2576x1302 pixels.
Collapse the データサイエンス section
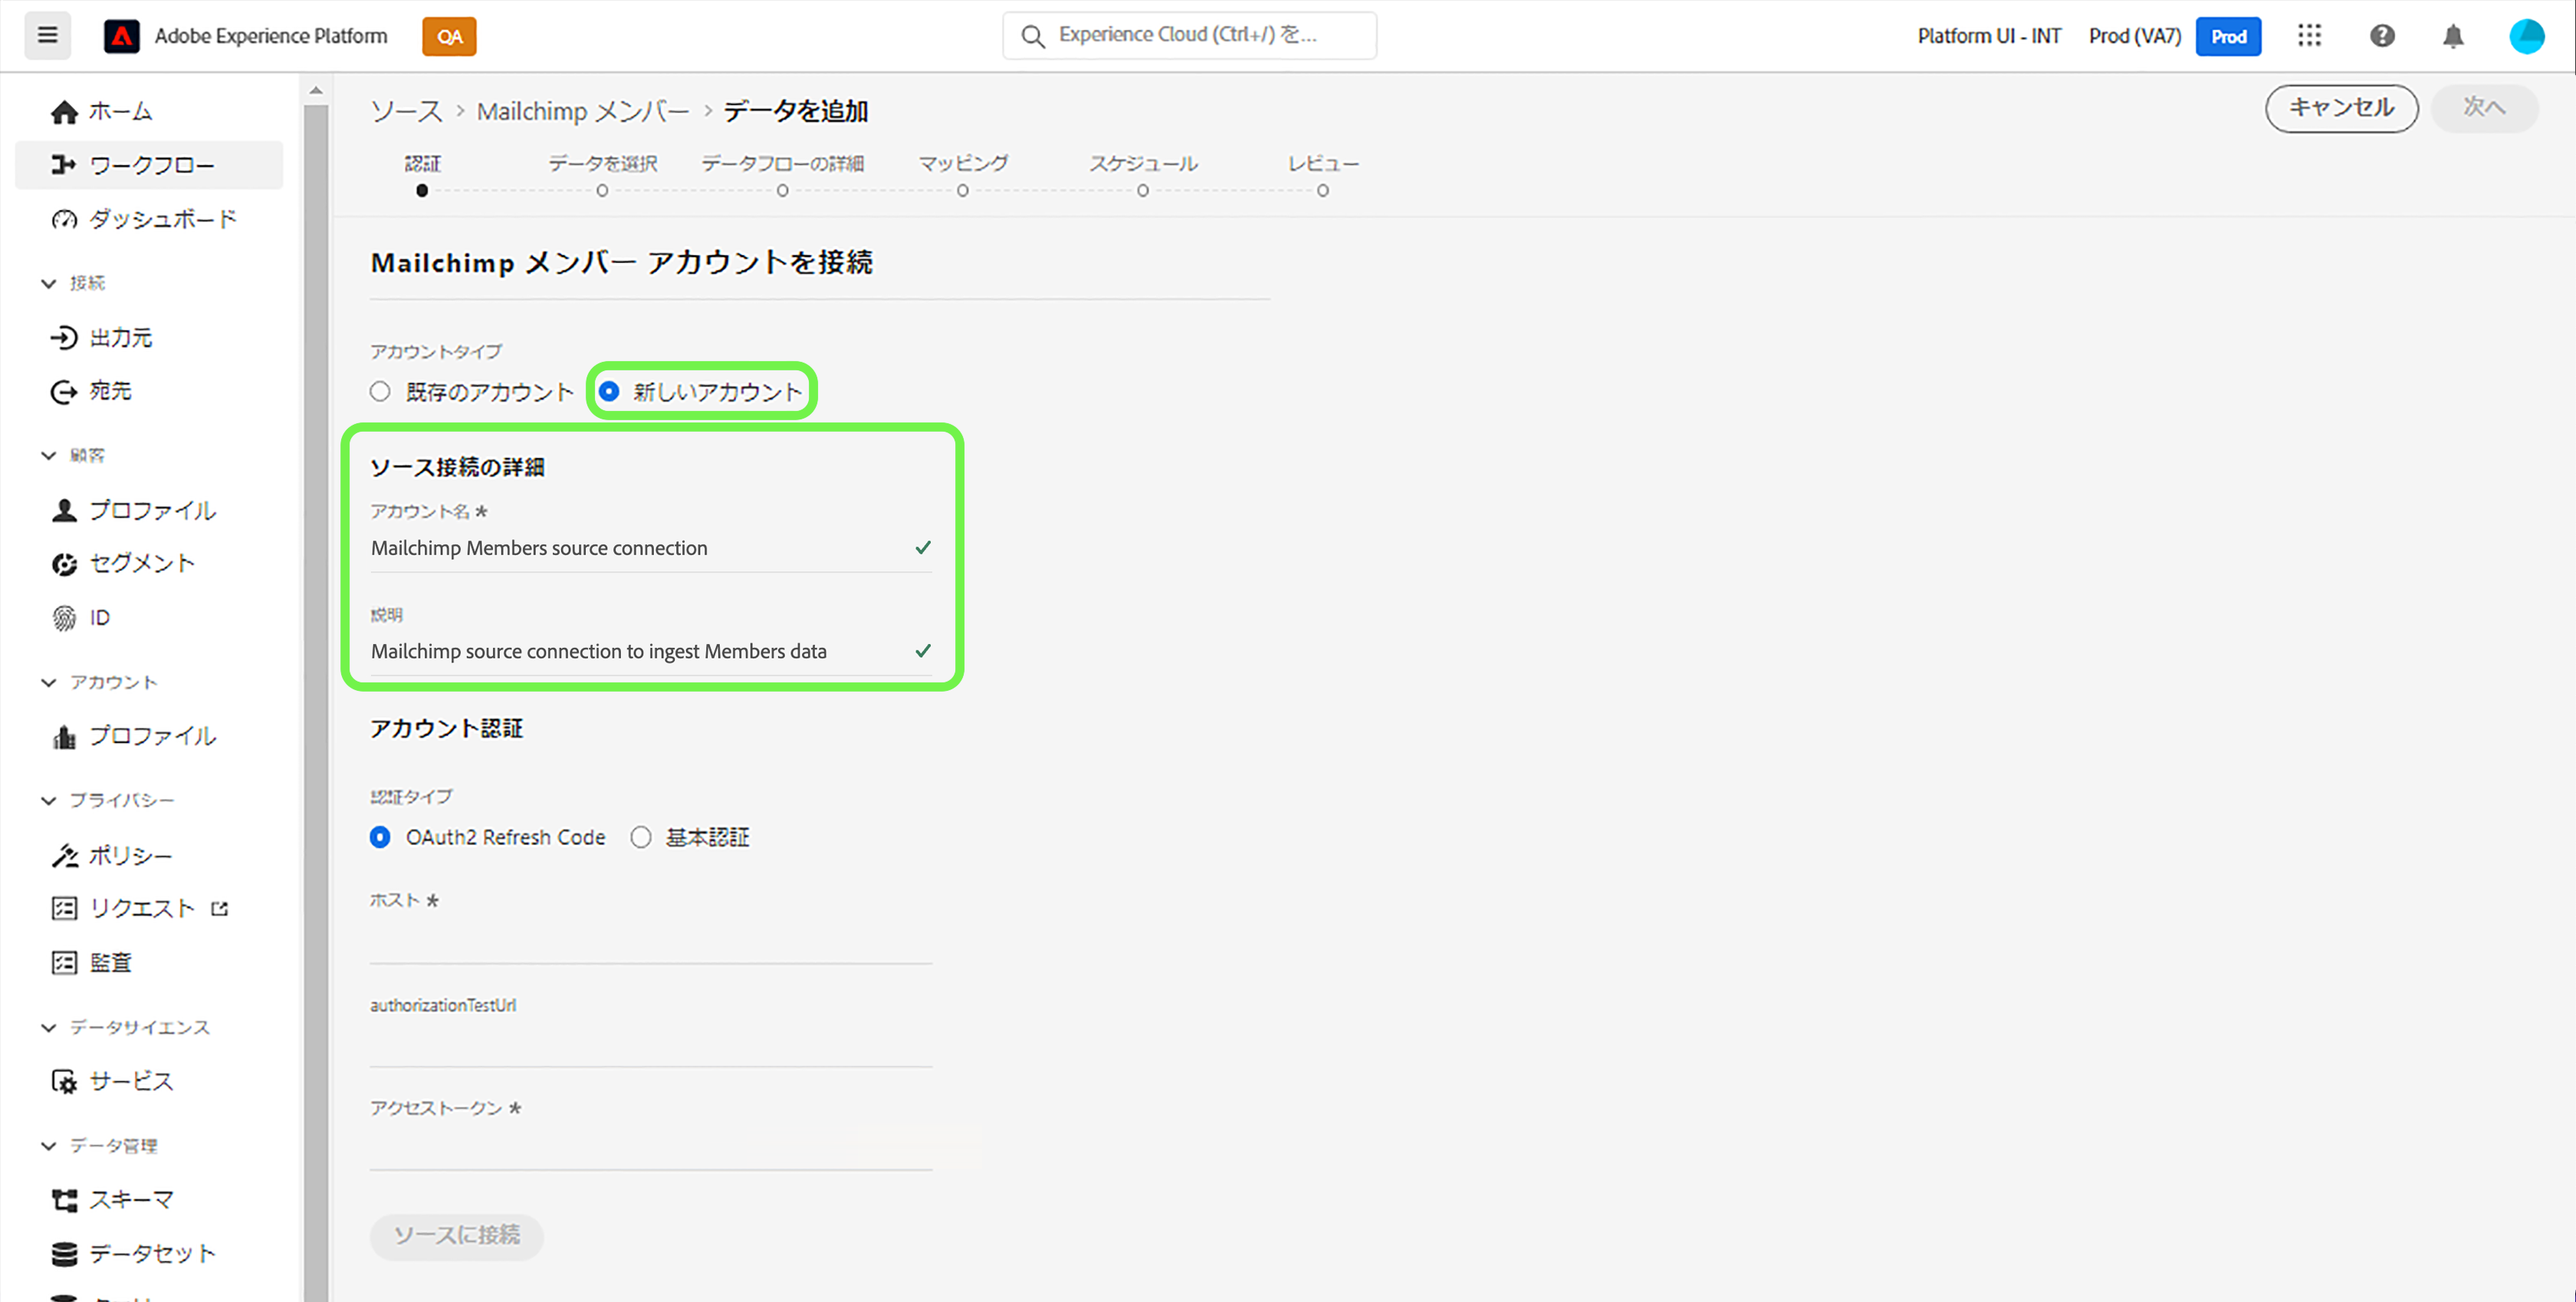pyautogui.click(x=49, y=1027)
